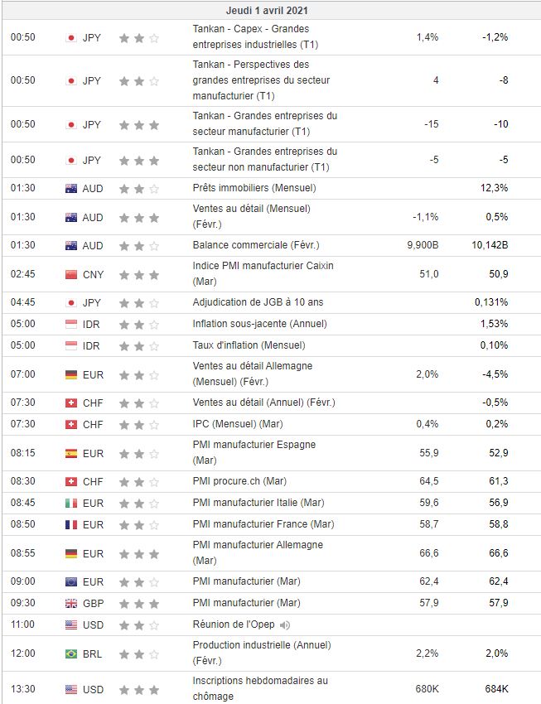Click the Jeudi 1 avril 2021 date header
Viewport: 541px width, 704px height.
270,11
